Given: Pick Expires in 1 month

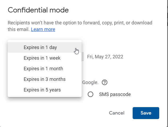Looking at the screenshot, I should click(45, 69).
